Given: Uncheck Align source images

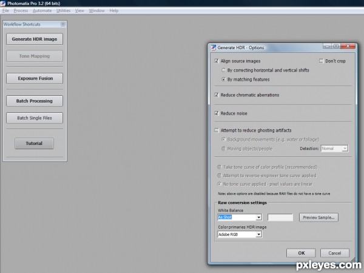Looking at the screenshot, I should [x=217, y=61].
